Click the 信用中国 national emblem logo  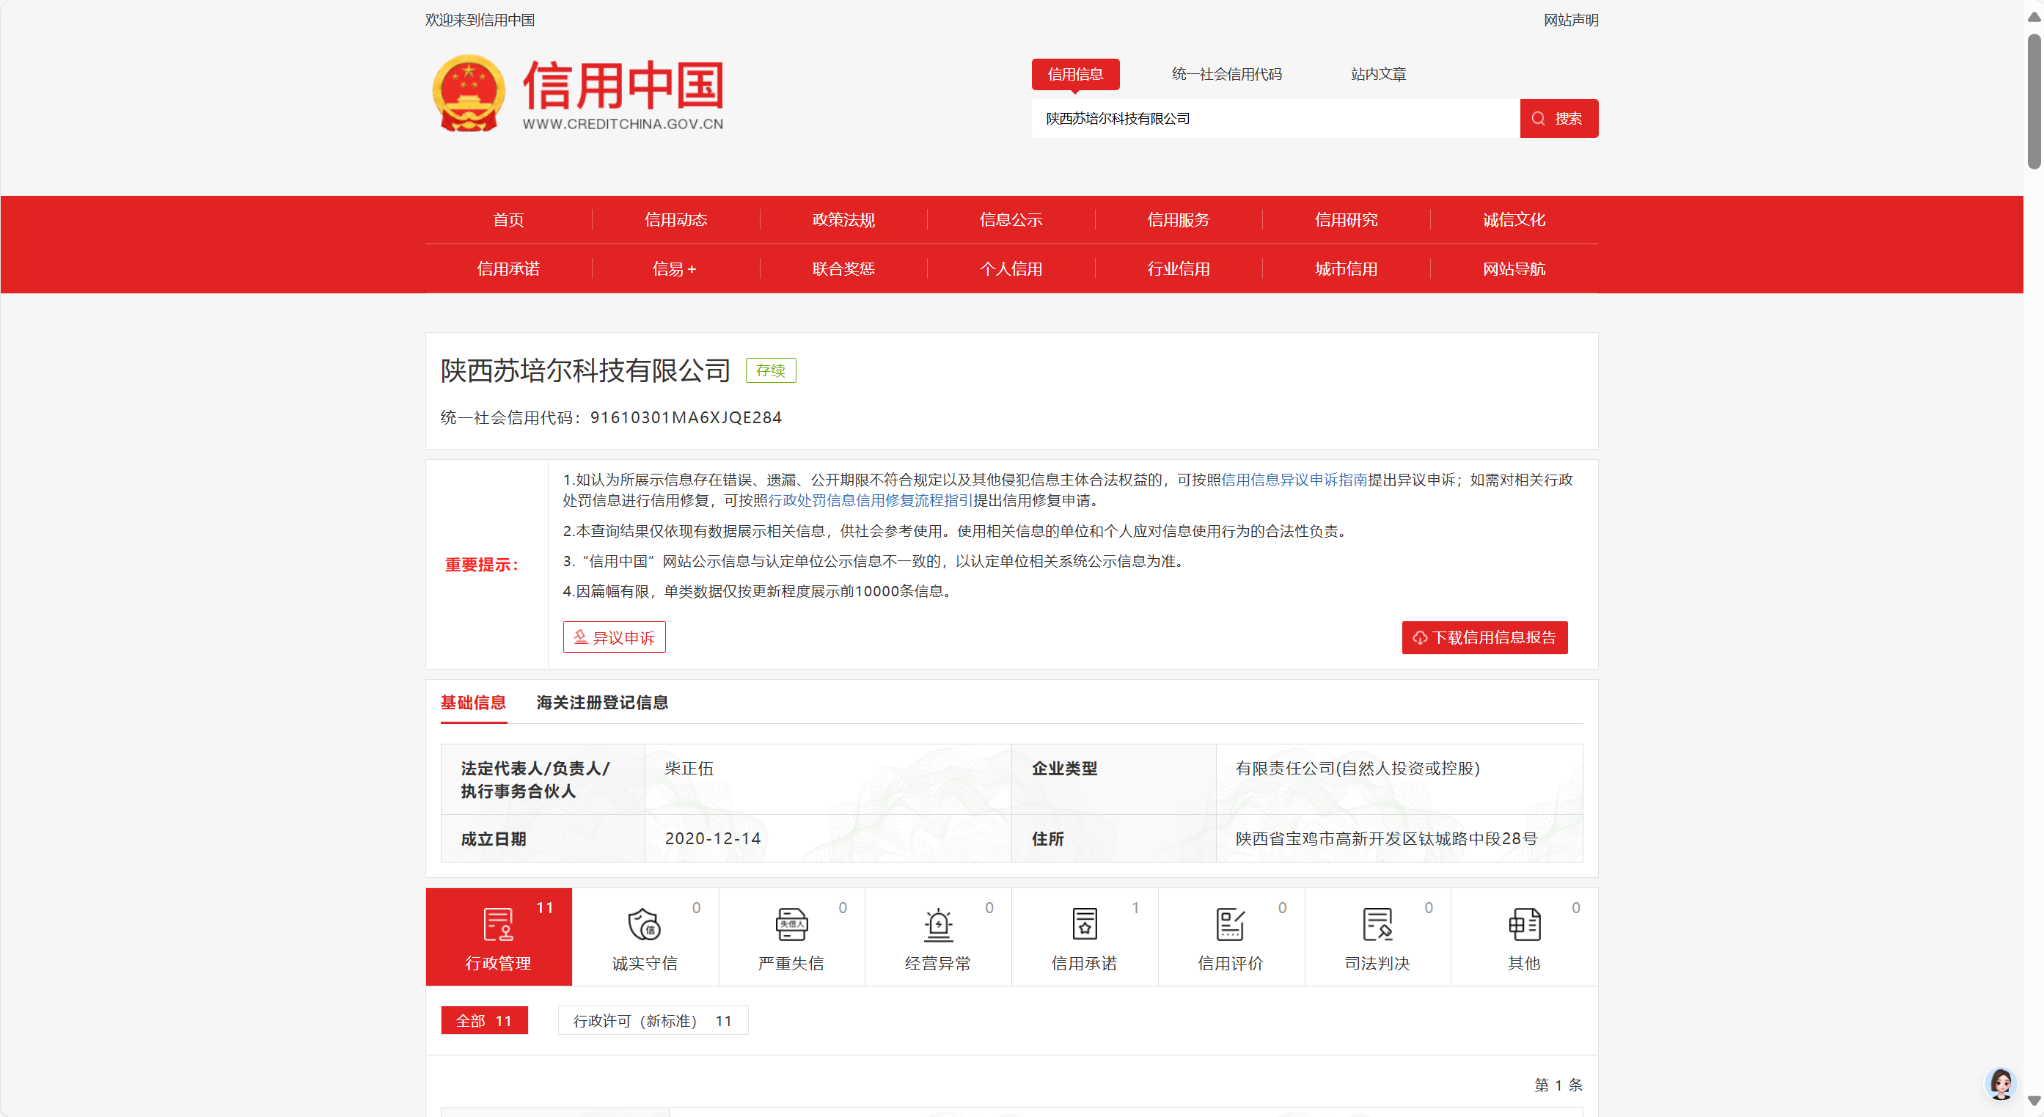468,93
